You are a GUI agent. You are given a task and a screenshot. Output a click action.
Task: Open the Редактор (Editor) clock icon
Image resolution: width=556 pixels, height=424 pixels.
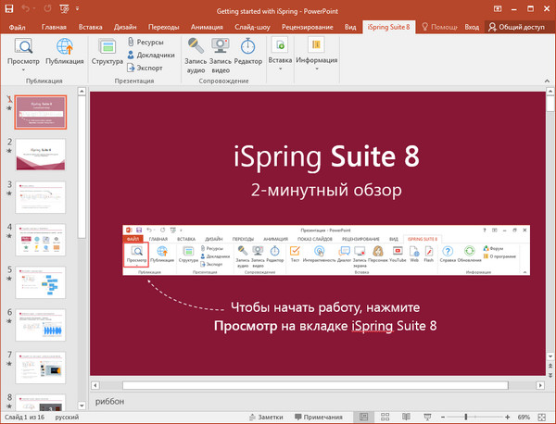tap(248, 46)
